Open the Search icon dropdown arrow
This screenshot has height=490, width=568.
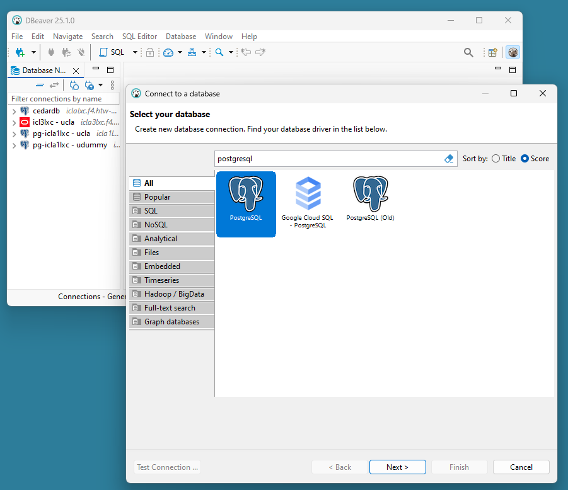click(231, 52)
